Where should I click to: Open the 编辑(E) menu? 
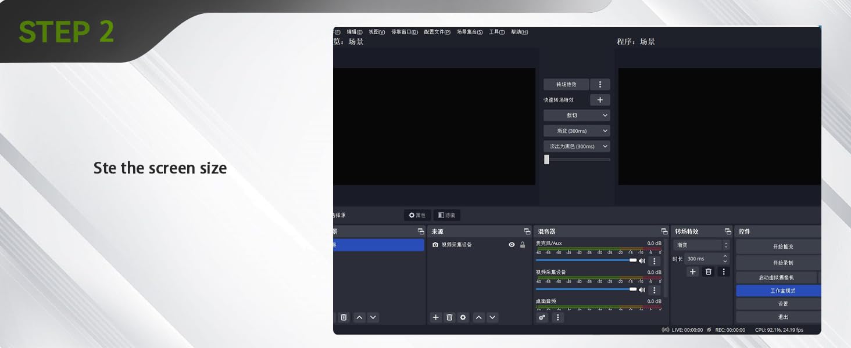coord(355,32)
